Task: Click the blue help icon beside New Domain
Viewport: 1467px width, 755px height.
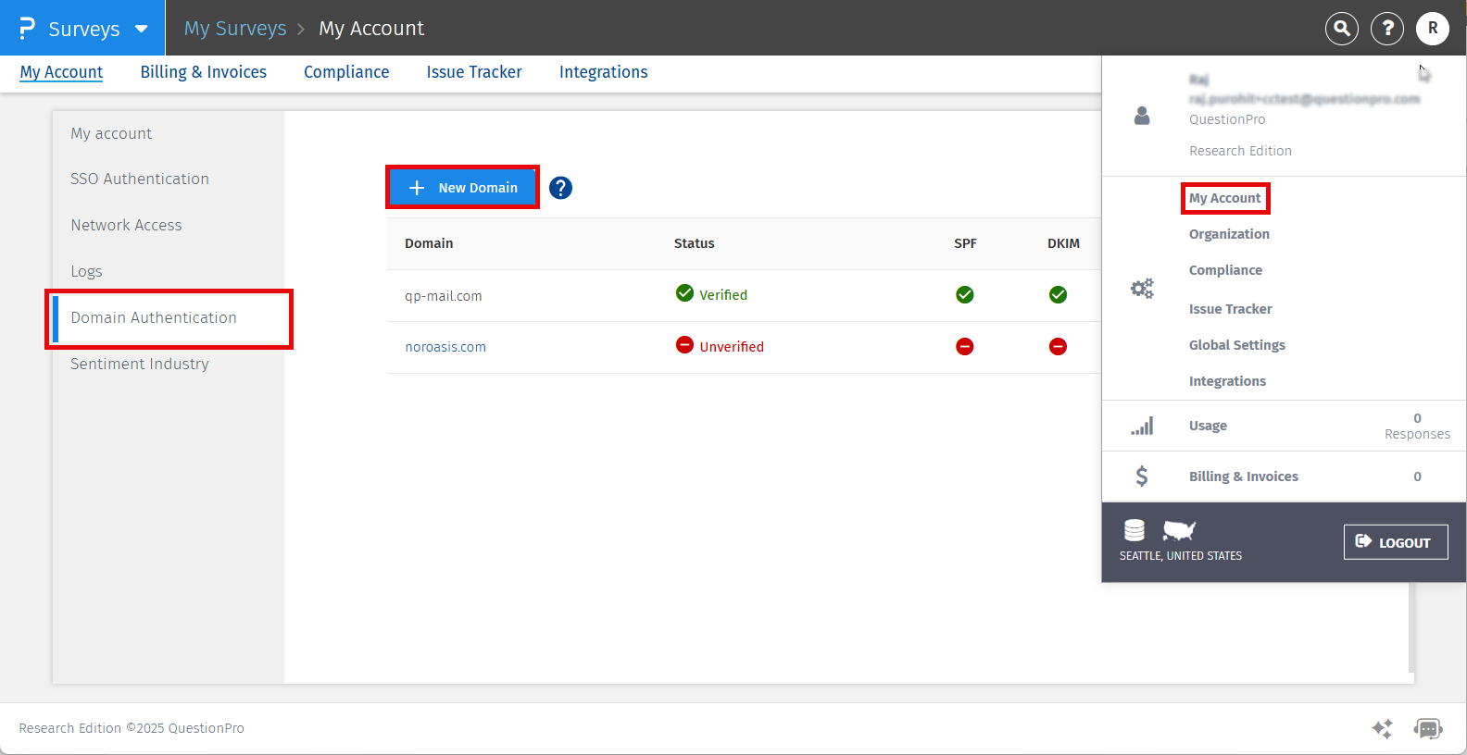Action: pyautogui.click(x=560, y=188)
